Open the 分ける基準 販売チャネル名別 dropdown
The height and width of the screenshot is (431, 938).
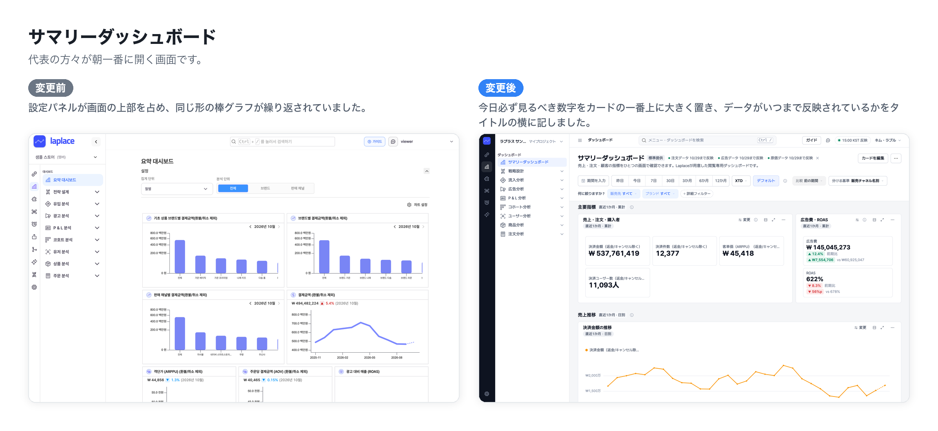coord(858,181)
